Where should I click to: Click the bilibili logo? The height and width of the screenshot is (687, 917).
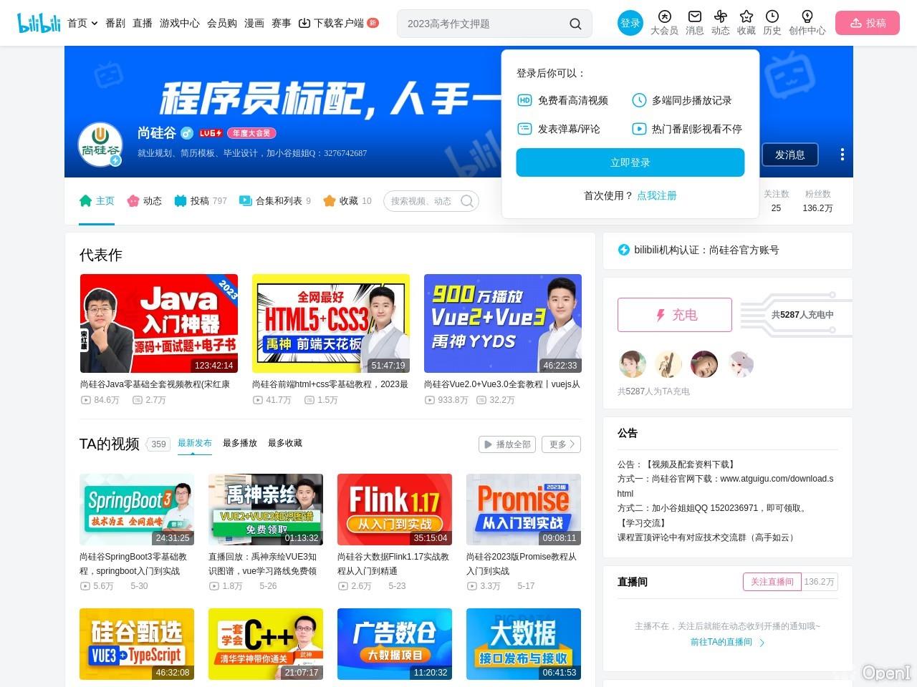(38, 22)
